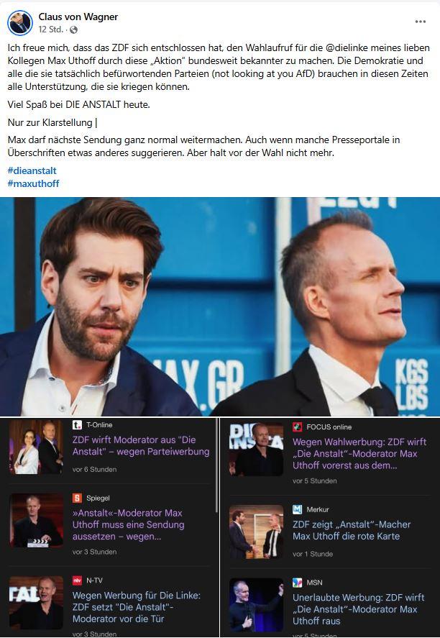440x638 pixels.
Task: Open the large photo of two men
Action: tap(220, 307)
